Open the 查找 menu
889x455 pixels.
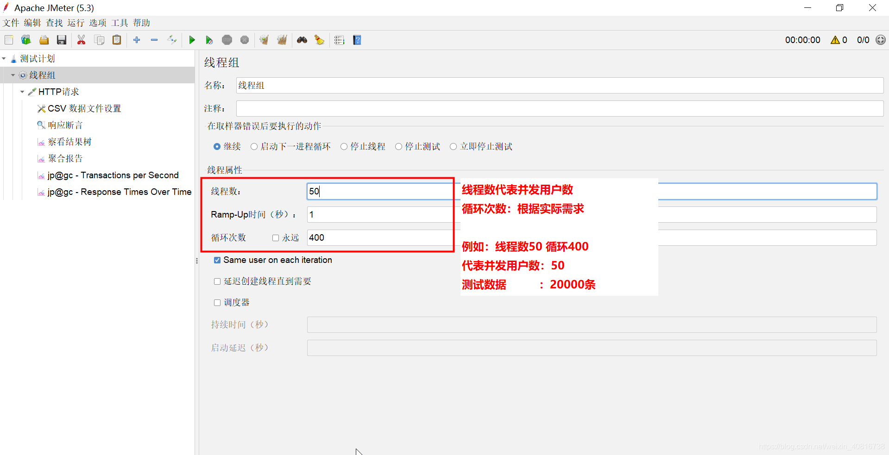[x=54, y=23]
